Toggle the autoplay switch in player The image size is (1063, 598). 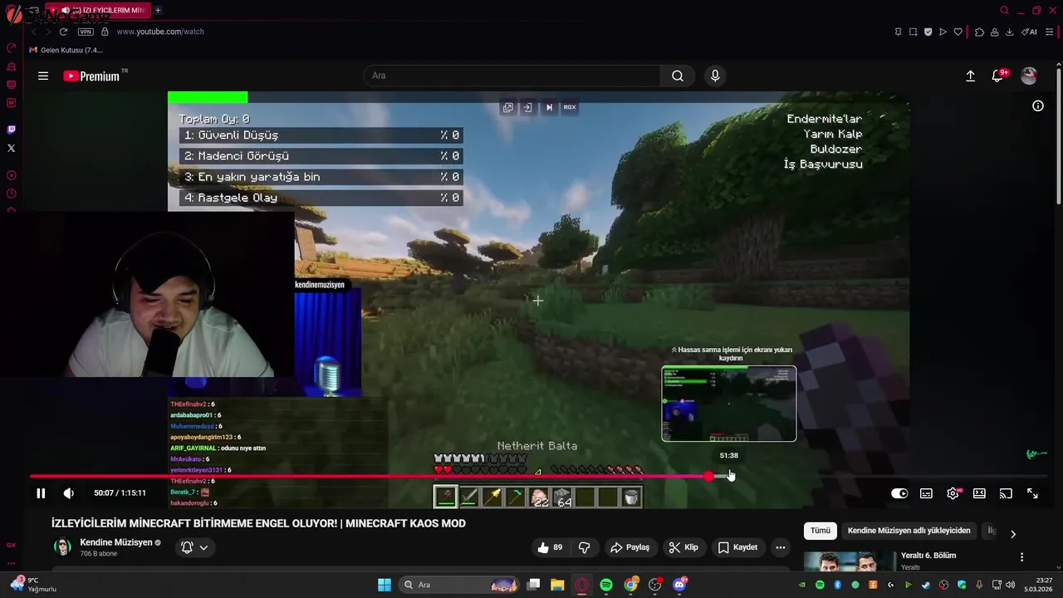coord(899,493)
